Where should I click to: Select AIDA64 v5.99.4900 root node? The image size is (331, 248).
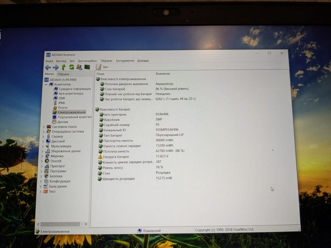pyautogui.click(x=60, y=80)
